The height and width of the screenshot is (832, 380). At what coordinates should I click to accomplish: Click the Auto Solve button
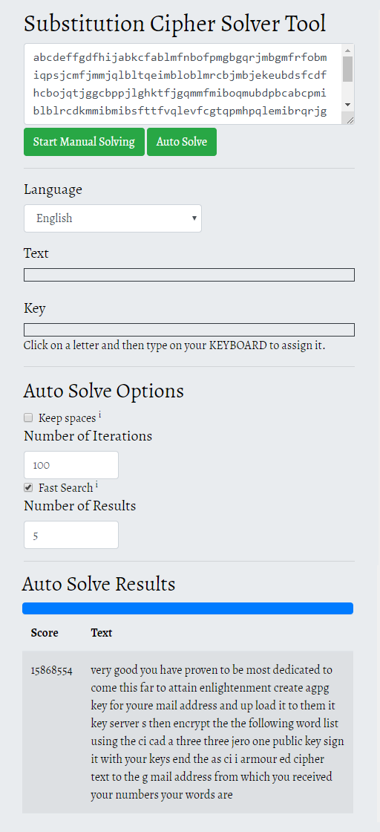coord(182,142)
